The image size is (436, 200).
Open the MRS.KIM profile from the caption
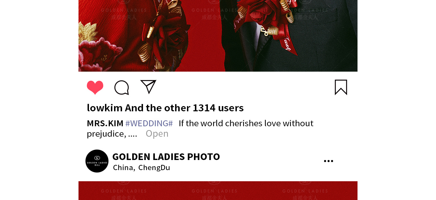(x=105, y=123)
